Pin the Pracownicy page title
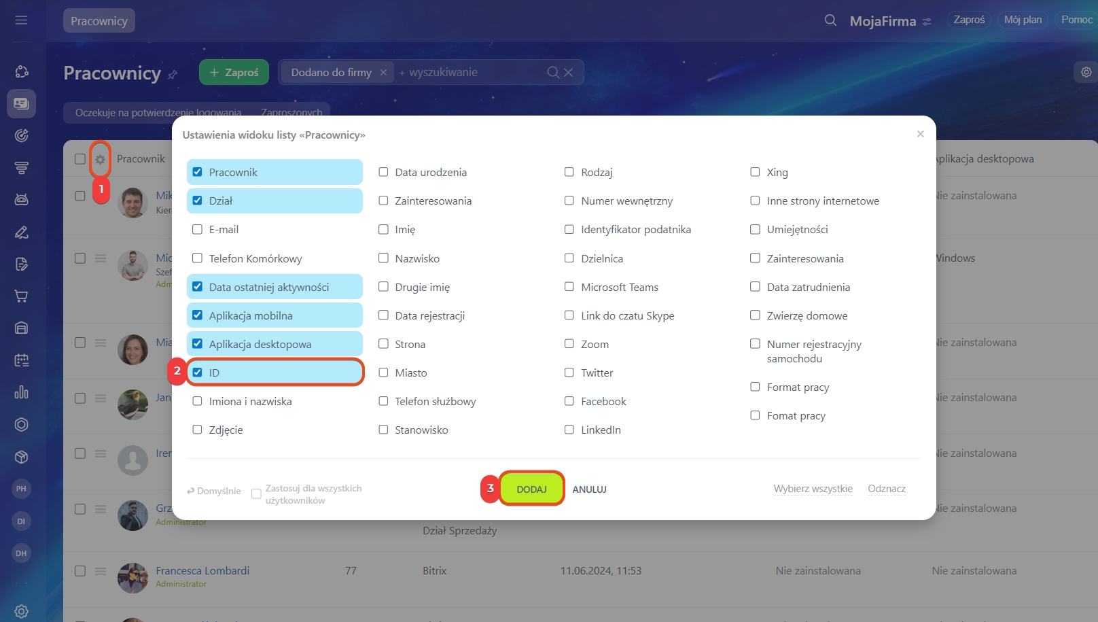Screen dimensions: 1098x622 (173, 74)
